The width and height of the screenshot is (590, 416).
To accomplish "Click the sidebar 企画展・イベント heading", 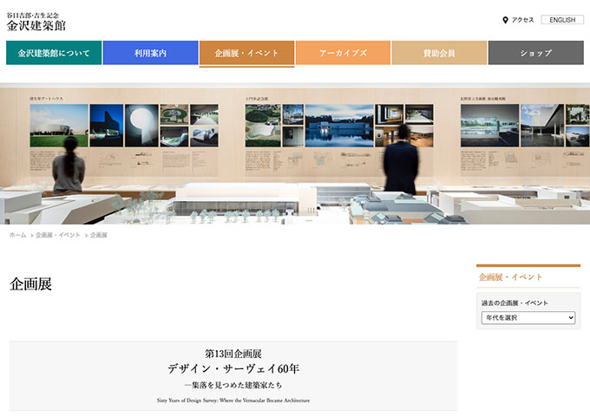I will (x=510, y=277).
